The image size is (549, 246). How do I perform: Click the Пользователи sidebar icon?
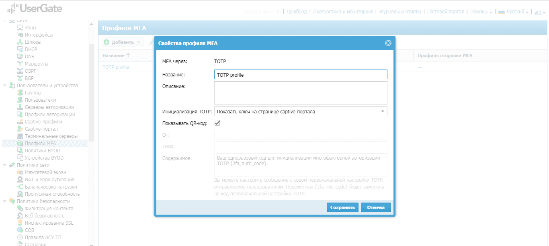pos(20,100)
